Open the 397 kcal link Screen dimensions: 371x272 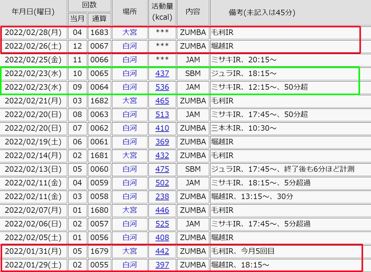[x=162, y=265]
